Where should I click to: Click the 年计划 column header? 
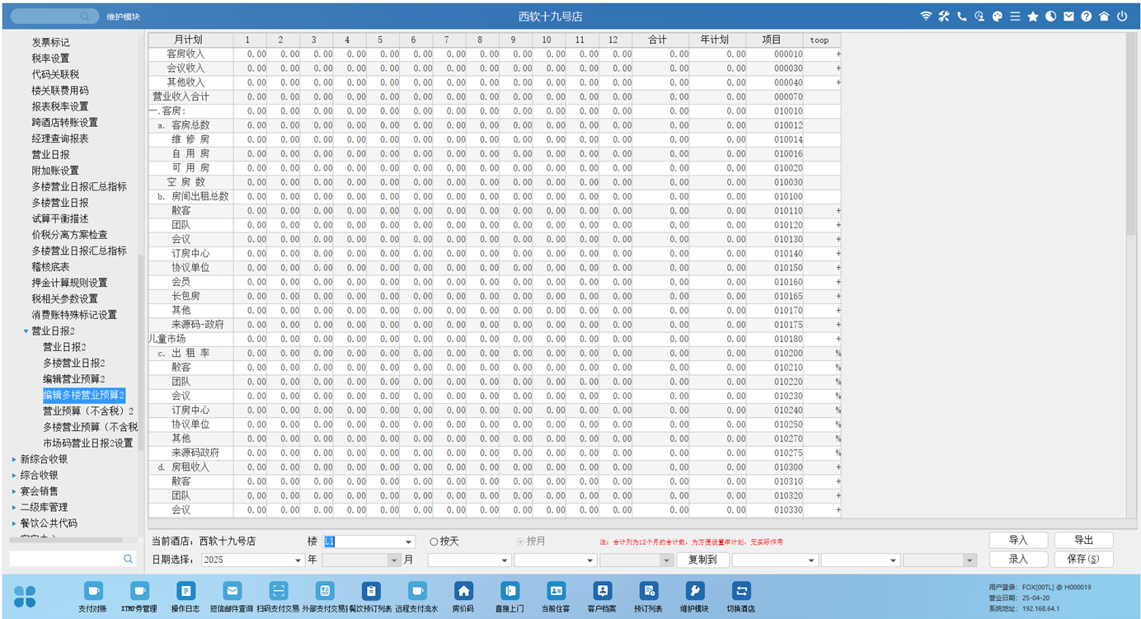coord(717,40)
